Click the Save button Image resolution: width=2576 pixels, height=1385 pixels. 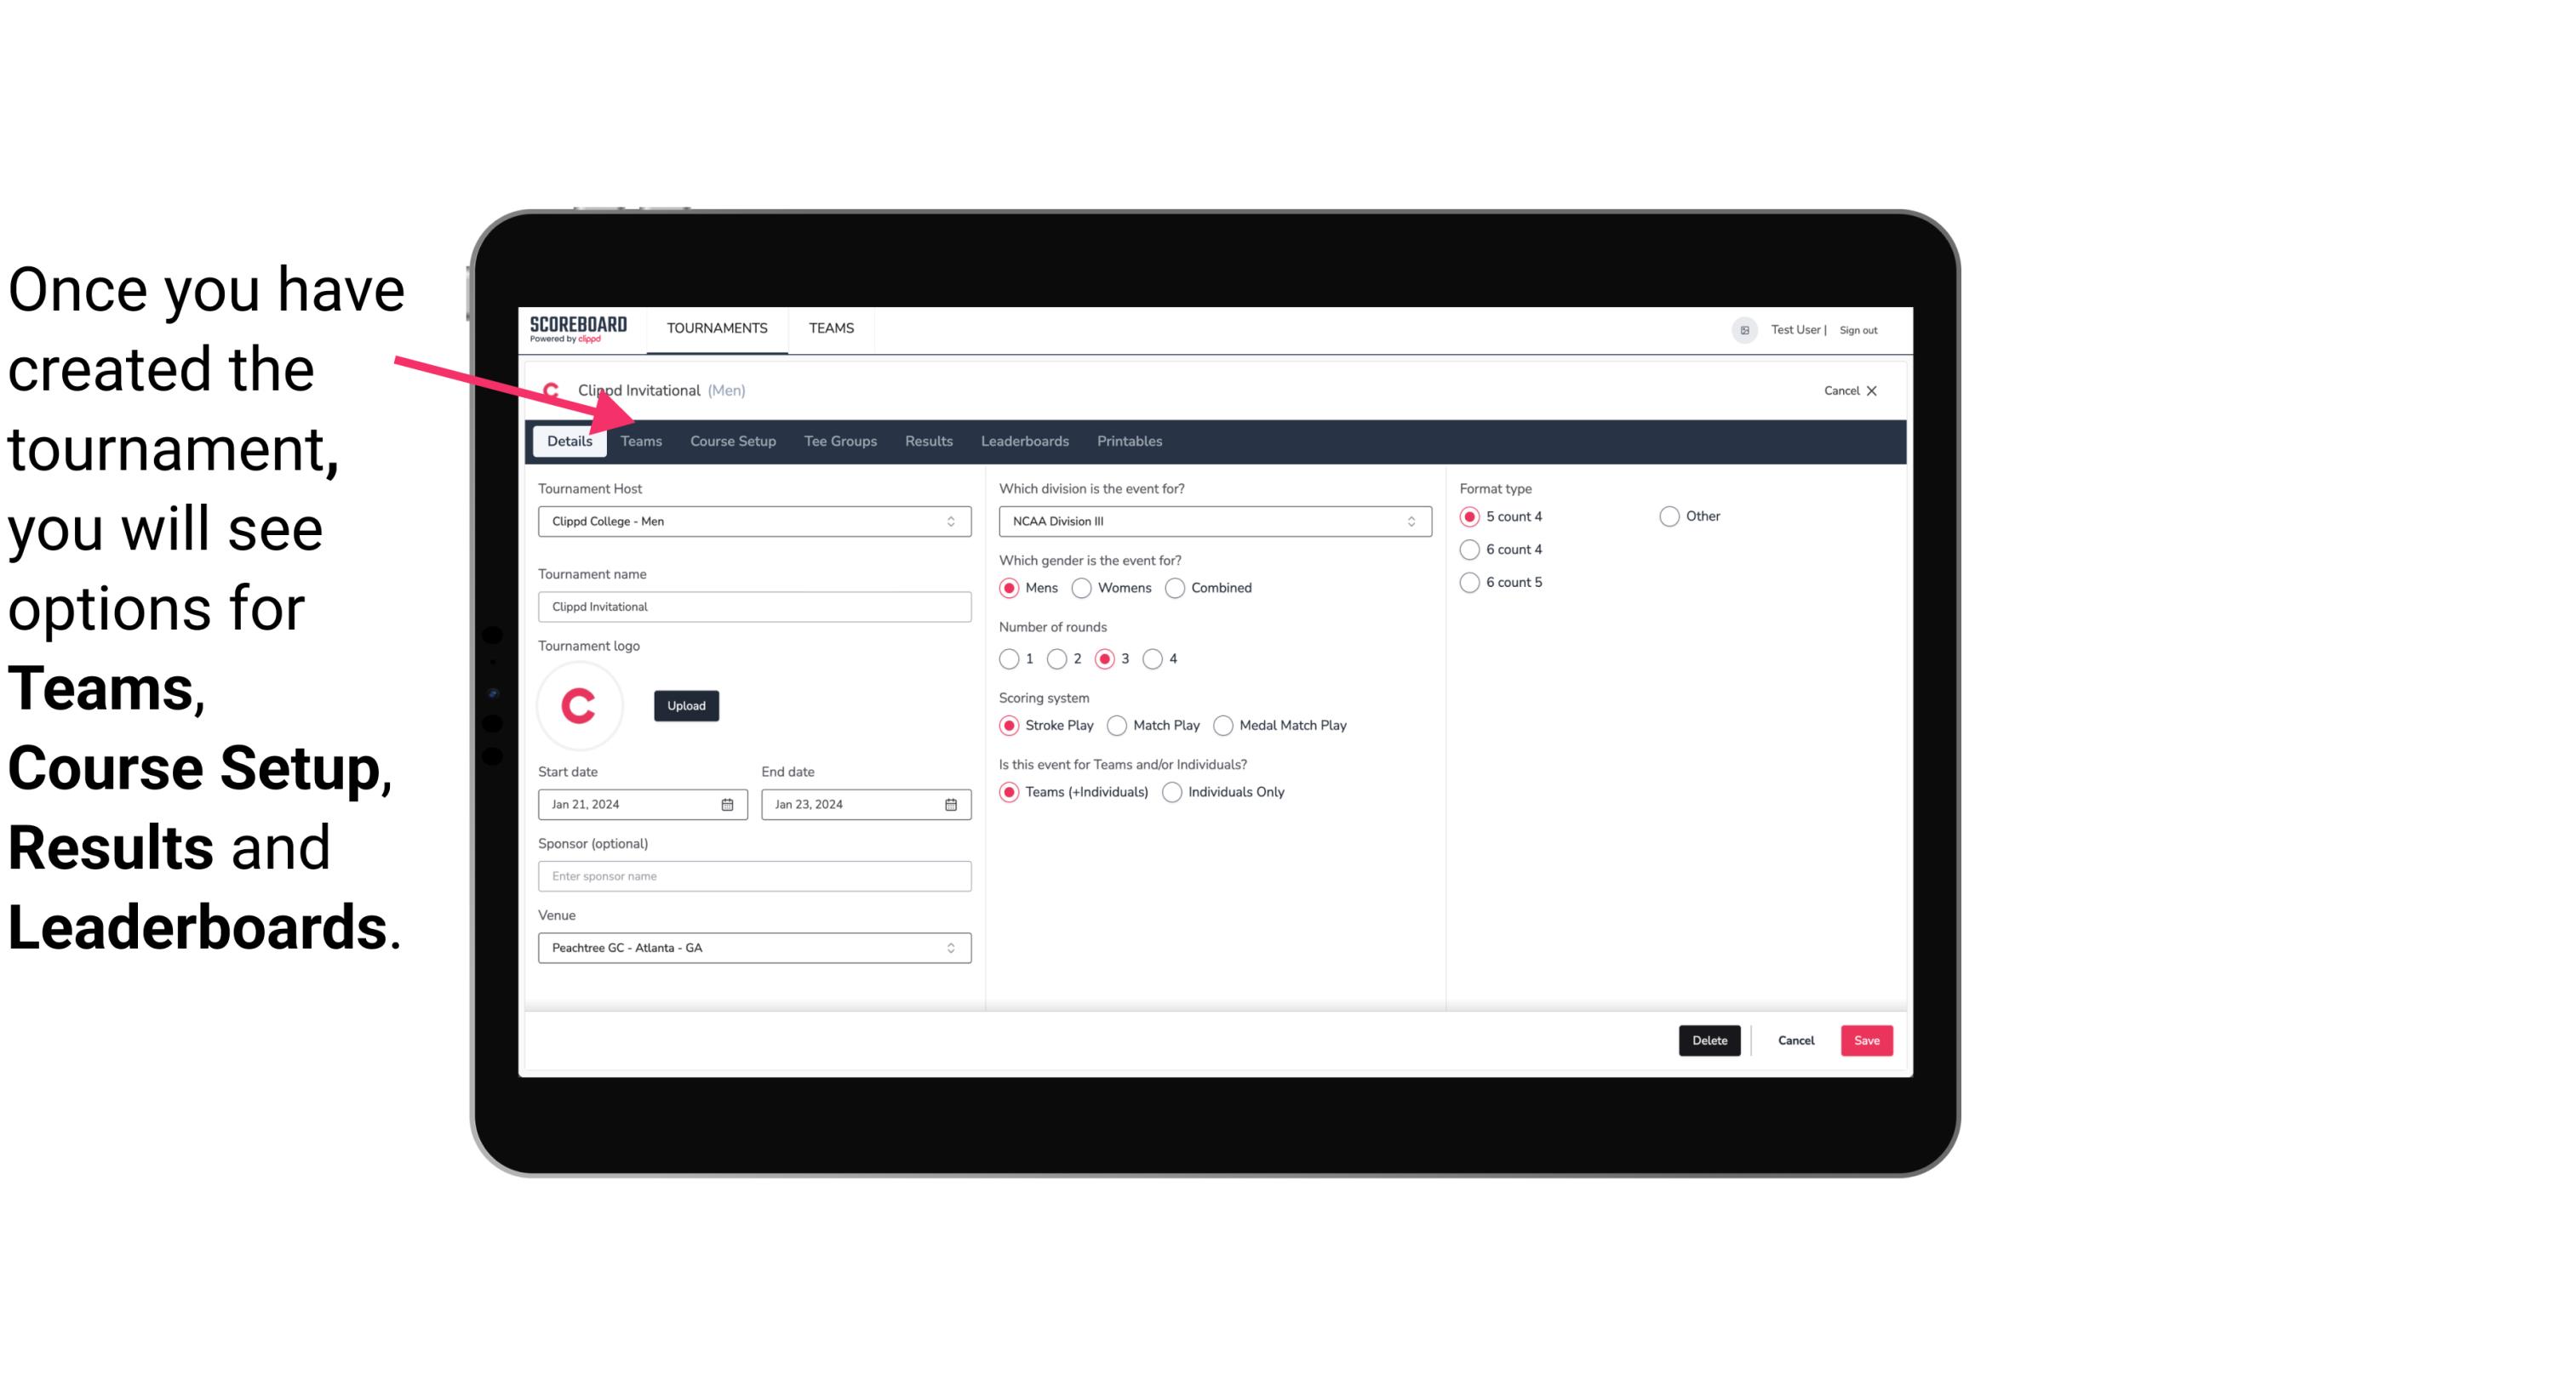[x=1866, y=1039]
